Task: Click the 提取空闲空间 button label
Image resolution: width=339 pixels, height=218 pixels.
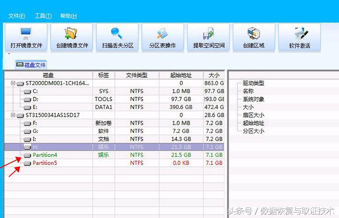Action: (x=209, y=45)
